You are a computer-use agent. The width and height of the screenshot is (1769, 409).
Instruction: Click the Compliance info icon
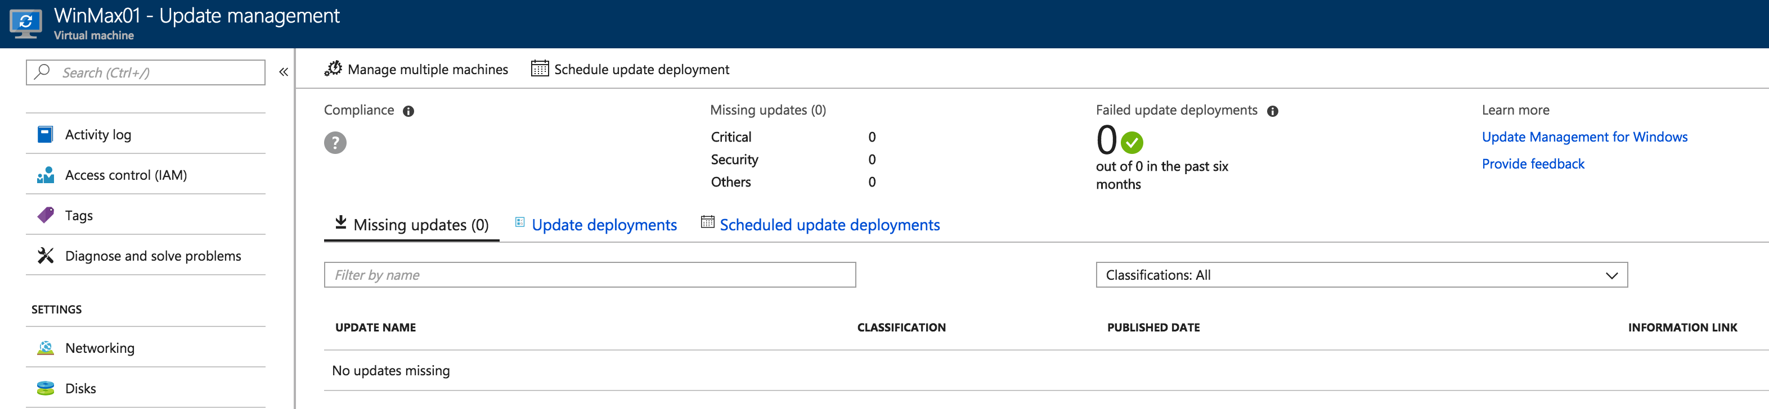click(408, 111)
